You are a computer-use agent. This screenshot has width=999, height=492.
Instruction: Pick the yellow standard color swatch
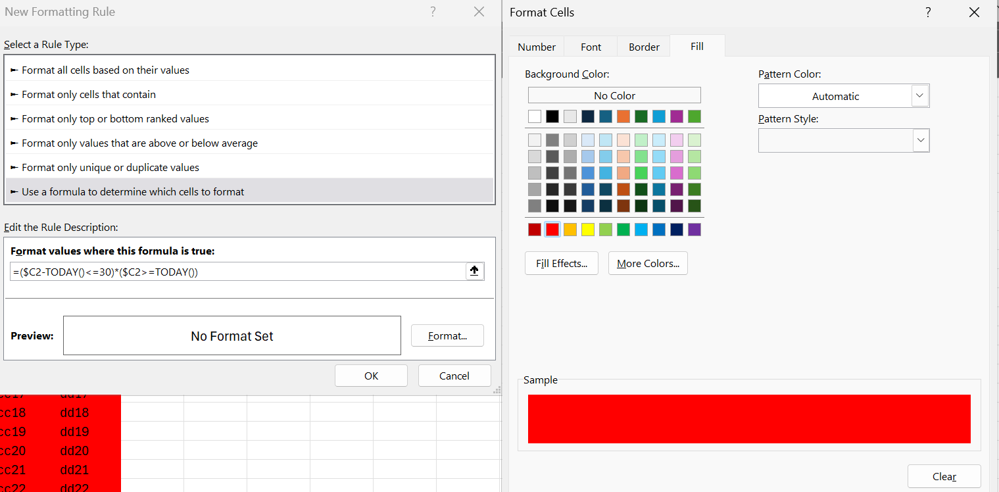pos(588,230)
